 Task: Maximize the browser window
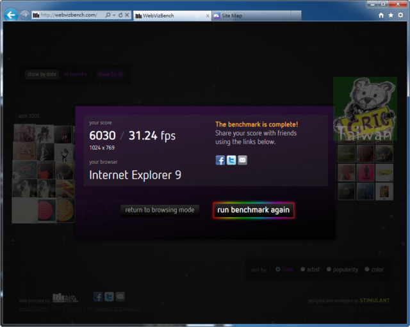tap(383, 4)
